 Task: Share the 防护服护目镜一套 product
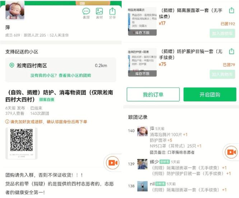pyautogui.click(x=231, y=51)
